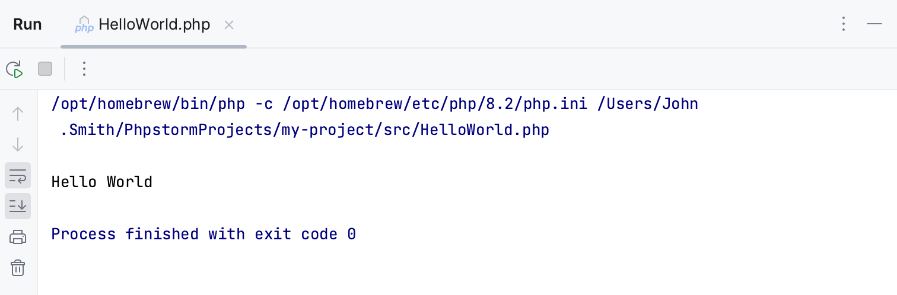
Task: Click the PHP file icon on the tab
Action: point(84,25)
